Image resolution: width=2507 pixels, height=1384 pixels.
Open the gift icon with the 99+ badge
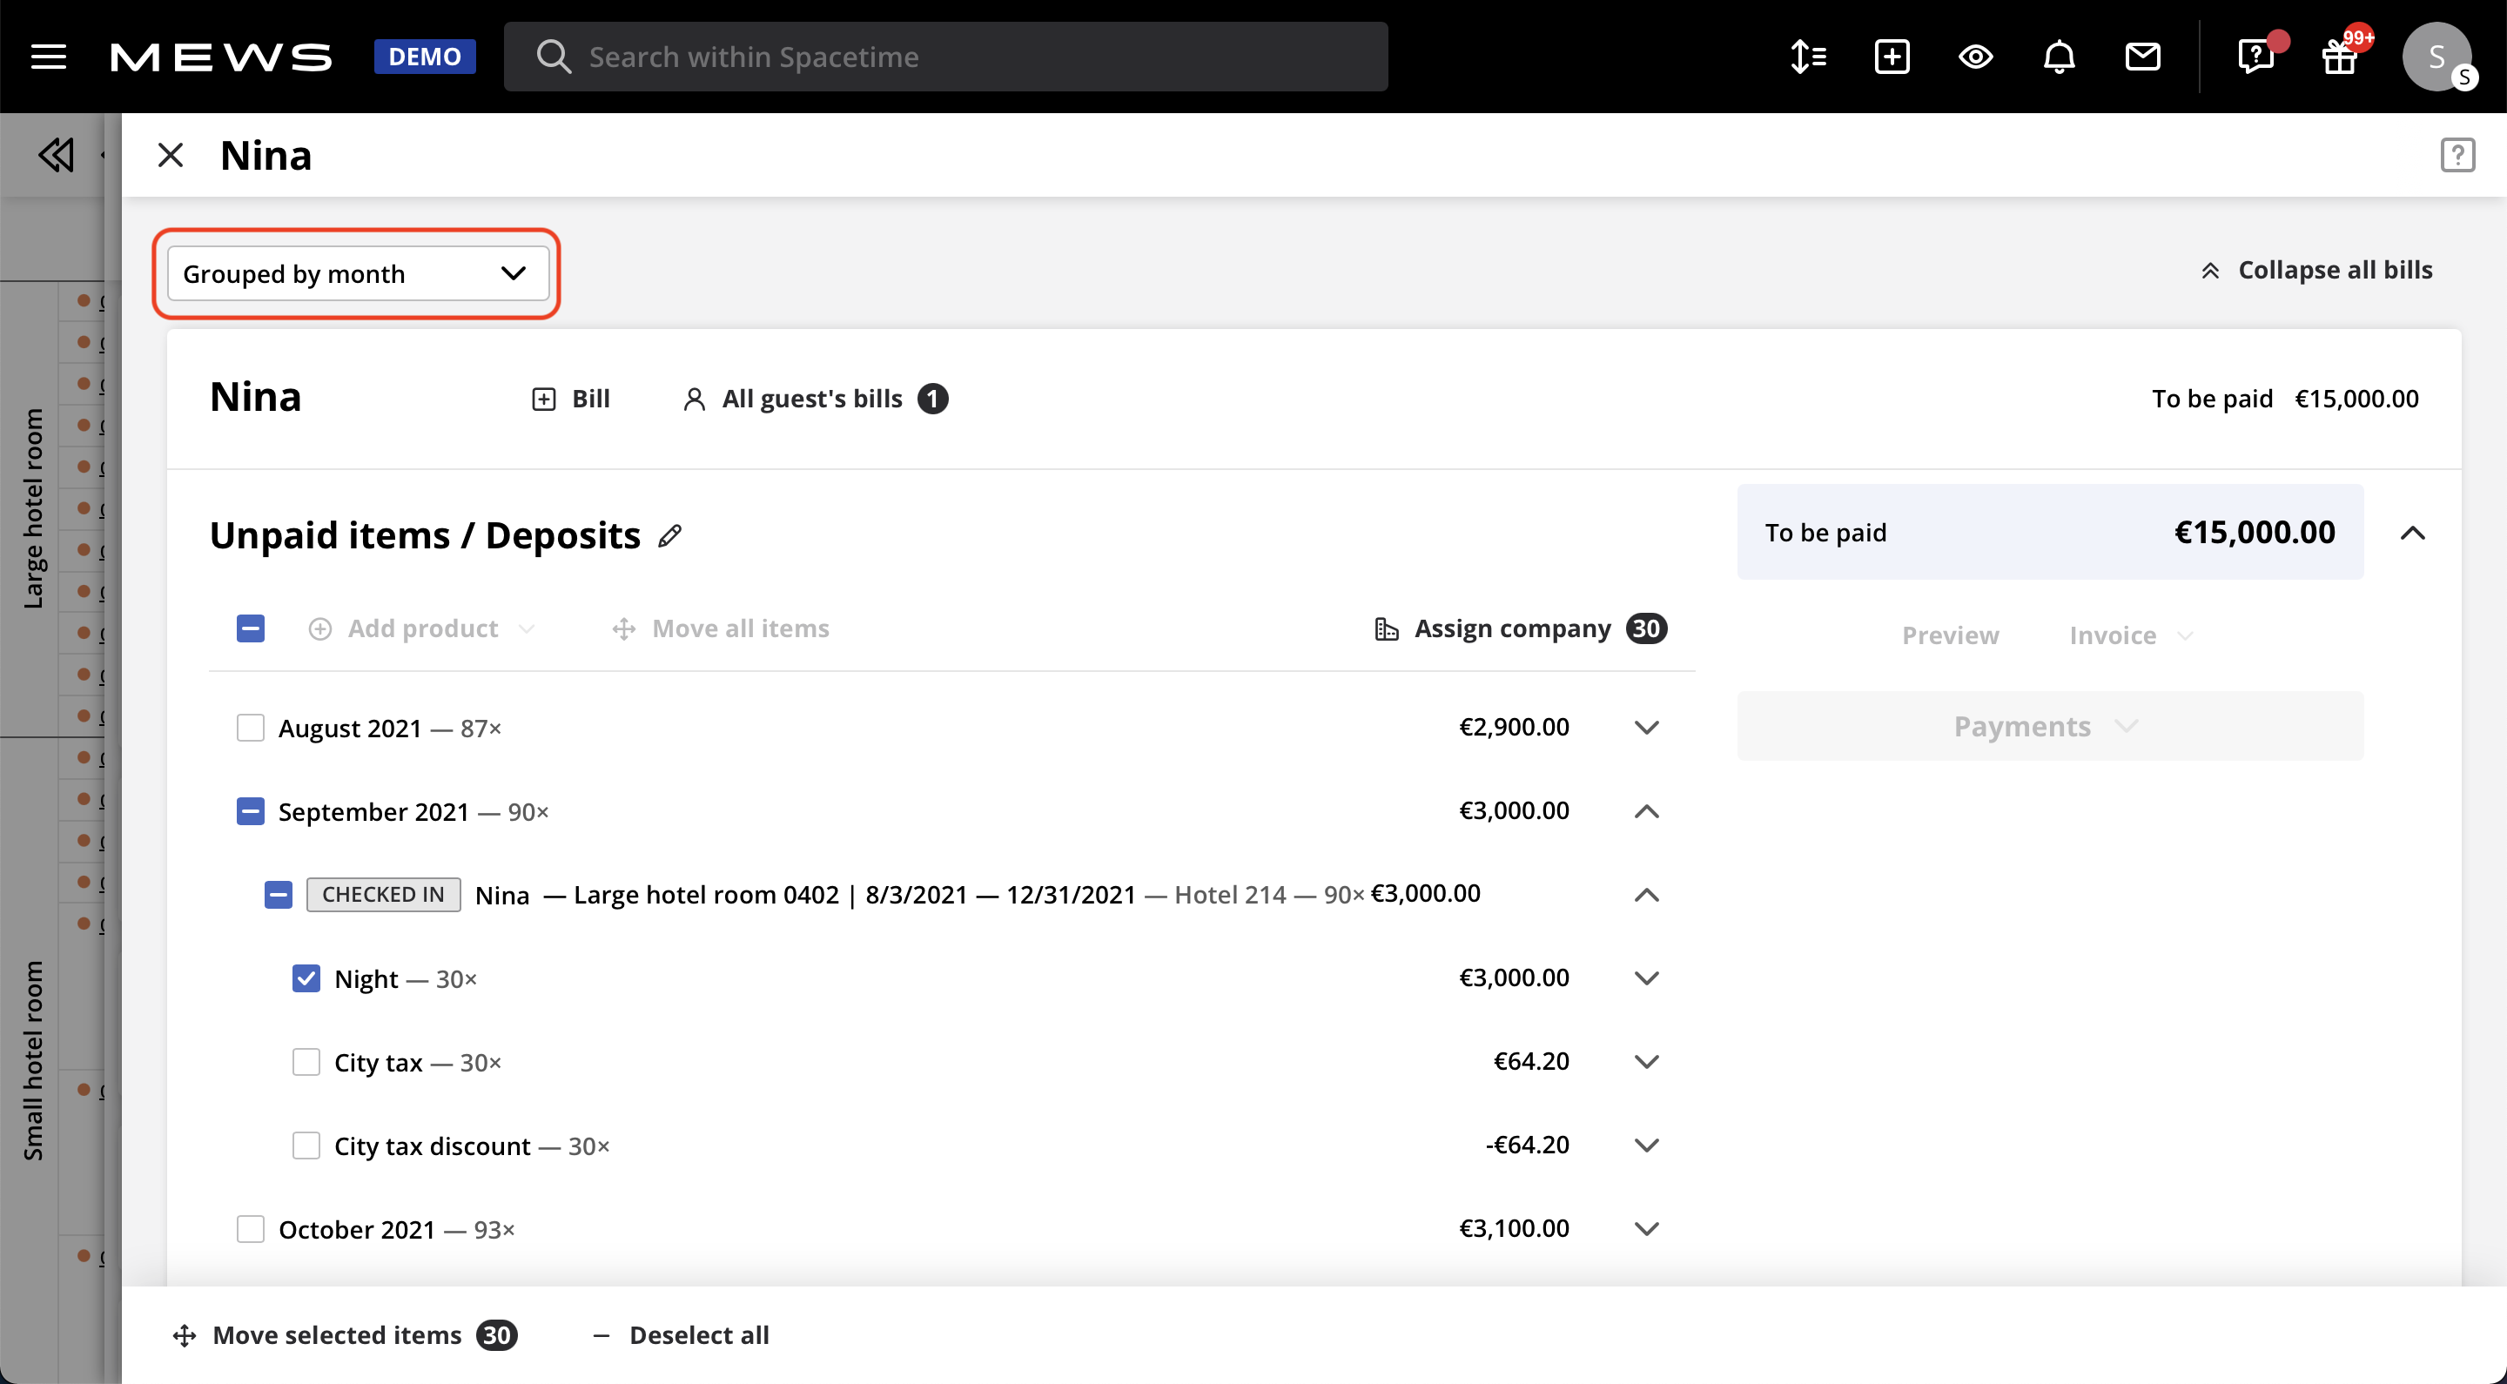(2339, 57)
